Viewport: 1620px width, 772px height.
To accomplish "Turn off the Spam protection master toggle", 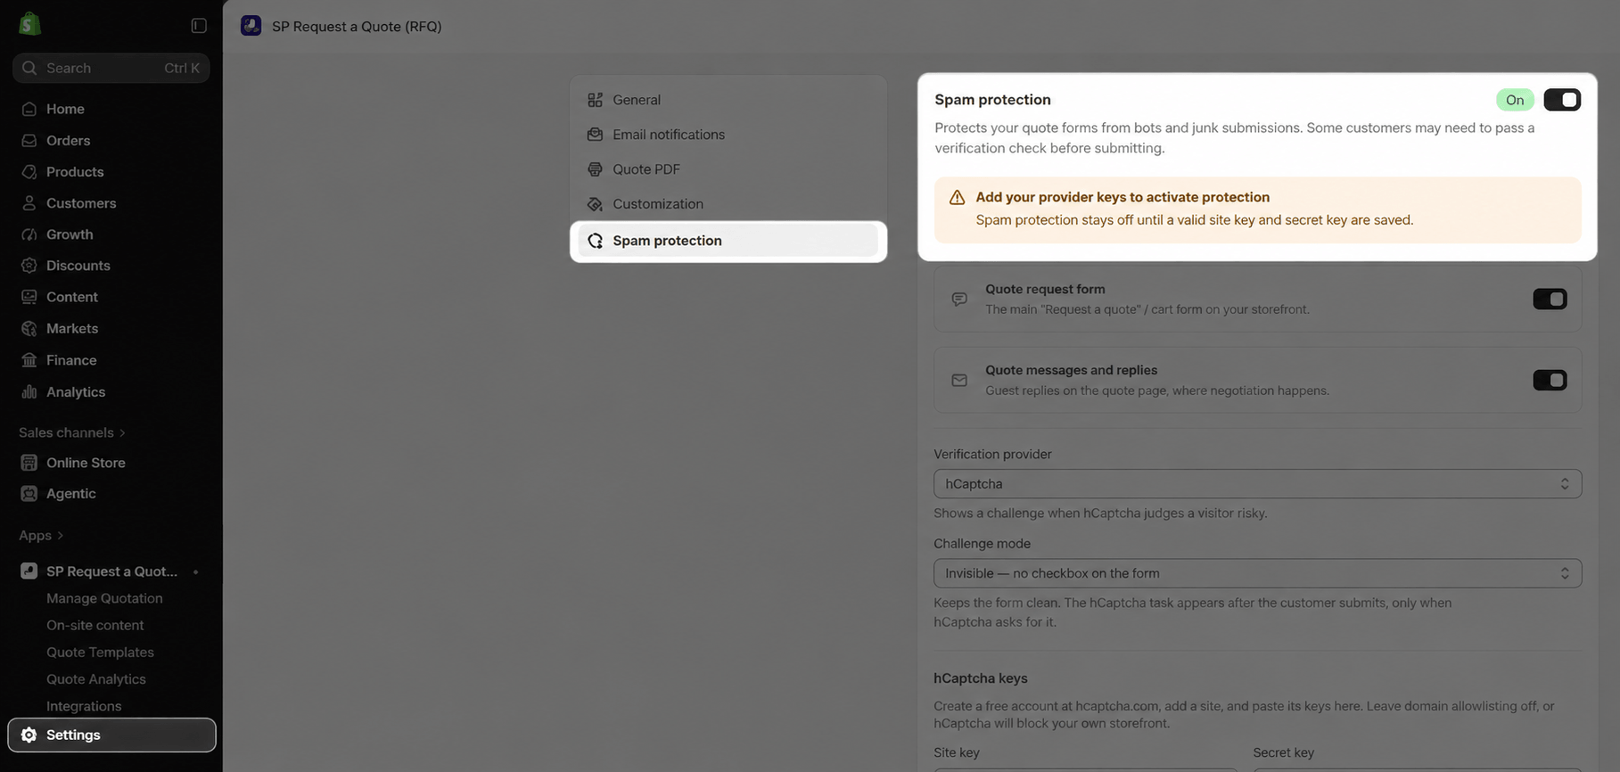I will tap(1562, 100).
